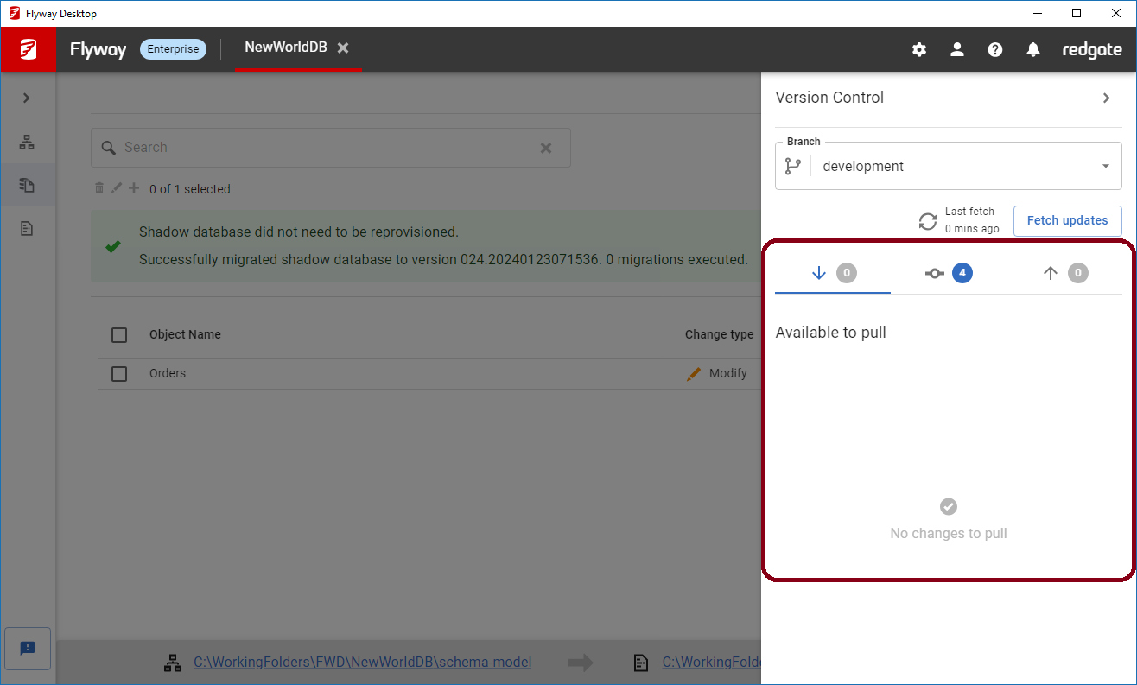Open the environments panel in sidebar
The width and height of the screenshot is (1137, 685).
tap(29, 142)
